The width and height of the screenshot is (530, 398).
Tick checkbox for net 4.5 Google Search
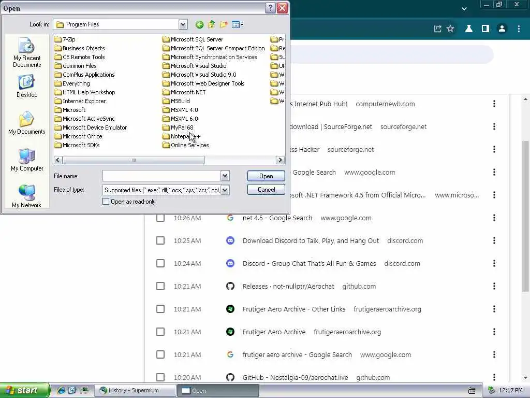pos(160,218)
